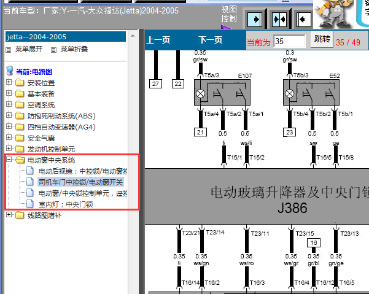This screenshot has height=294, width=369.
Task: Expand the 线路图增补 tree node
Action: pyautogui.click(x=9, y=215)
